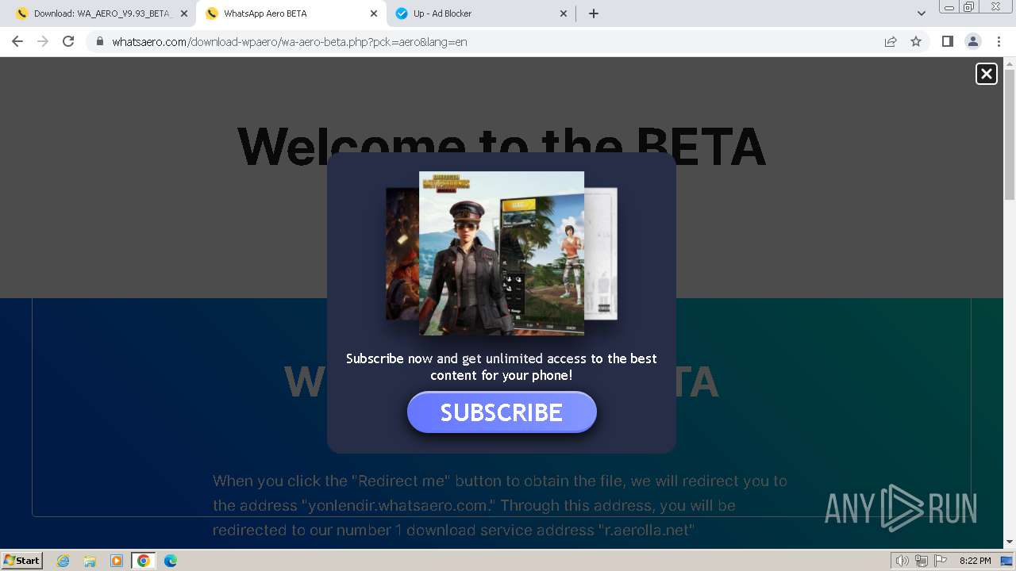Launch Microsoft Edge from taskbar
Viewport: 1016px width, 571px height.
[171, 561]
